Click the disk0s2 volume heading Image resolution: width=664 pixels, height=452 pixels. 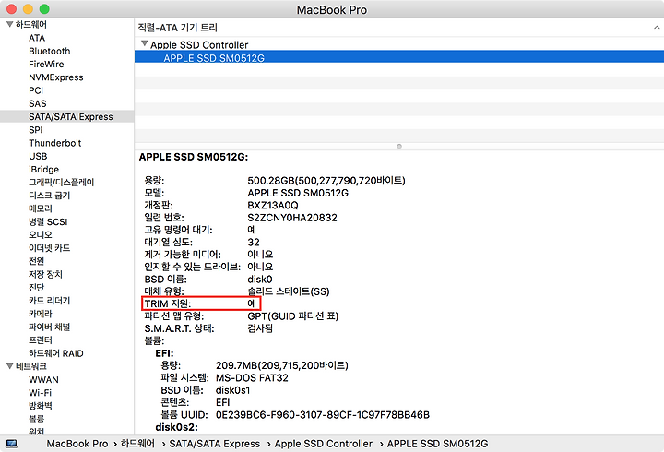point(176,427)
